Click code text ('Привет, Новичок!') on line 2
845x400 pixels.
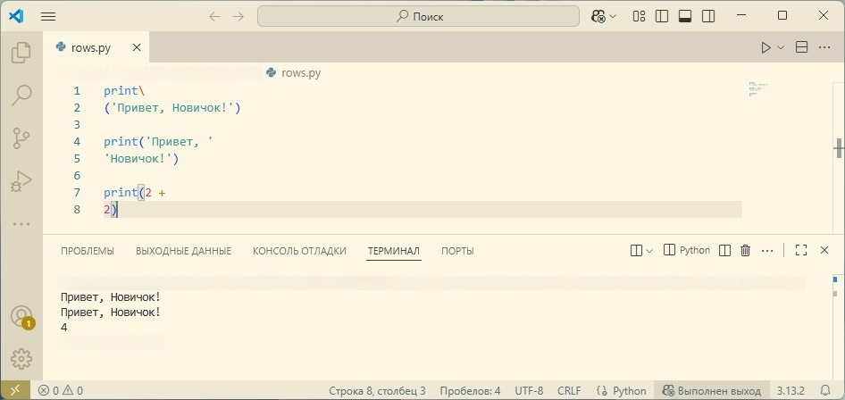click(172, 108)
